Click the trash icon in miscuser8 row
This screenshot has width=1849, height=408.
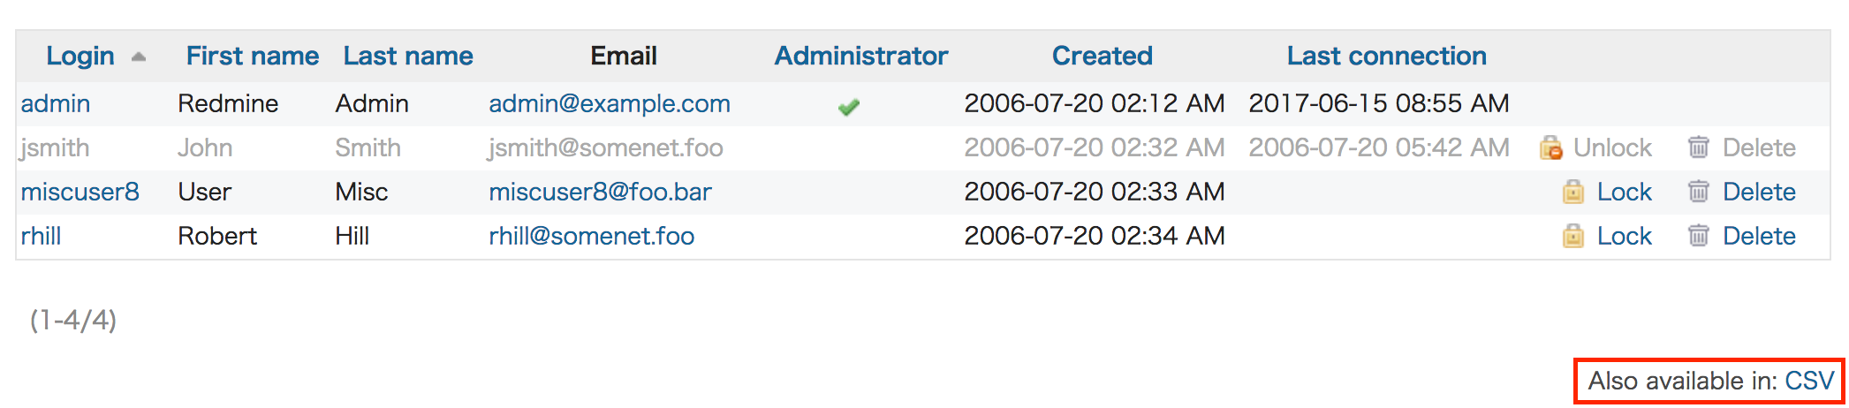1698,191
